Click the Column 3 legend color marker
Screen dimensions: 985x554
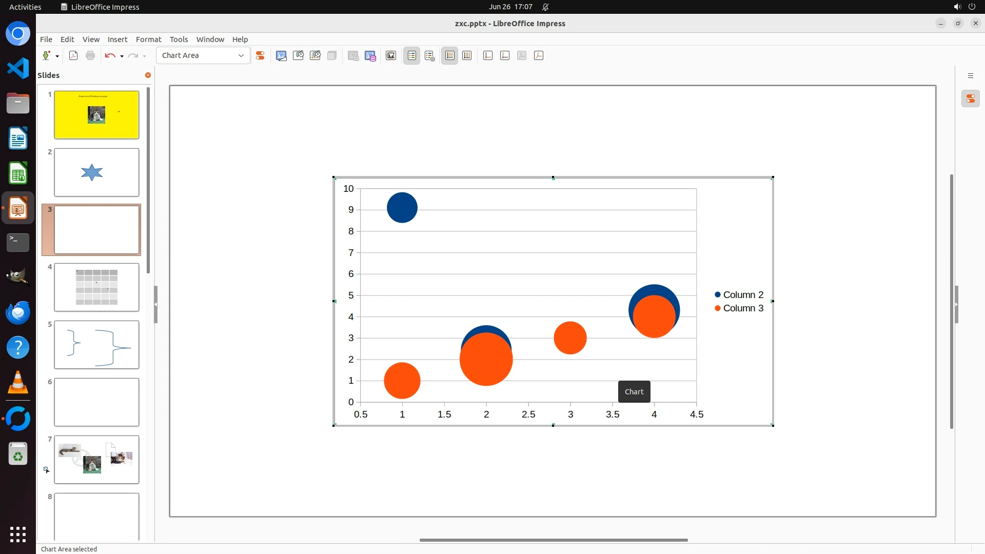[x=717, y=308]
